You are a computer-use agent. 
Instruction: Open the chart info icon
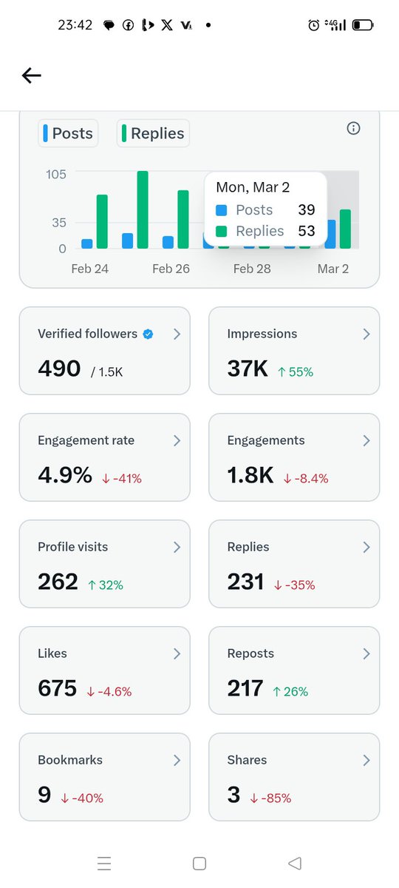[353, 129]
